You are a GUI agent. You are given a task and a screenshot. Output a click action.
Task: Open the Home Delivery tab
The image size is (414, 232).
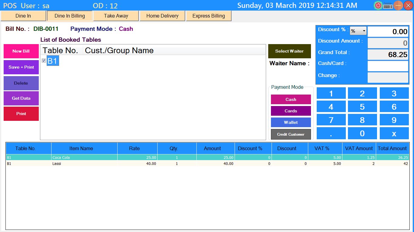pos(162,16)
